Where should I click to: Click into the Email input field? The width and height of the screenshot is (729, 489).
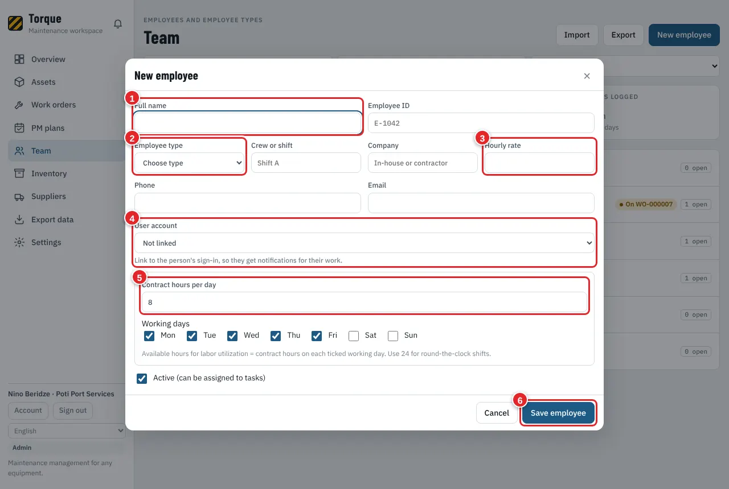(481, 203)
